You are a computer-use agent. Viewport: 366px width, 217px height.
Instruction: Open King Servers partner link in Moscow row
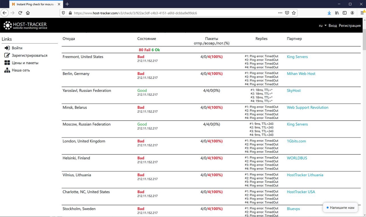[297, 124]
